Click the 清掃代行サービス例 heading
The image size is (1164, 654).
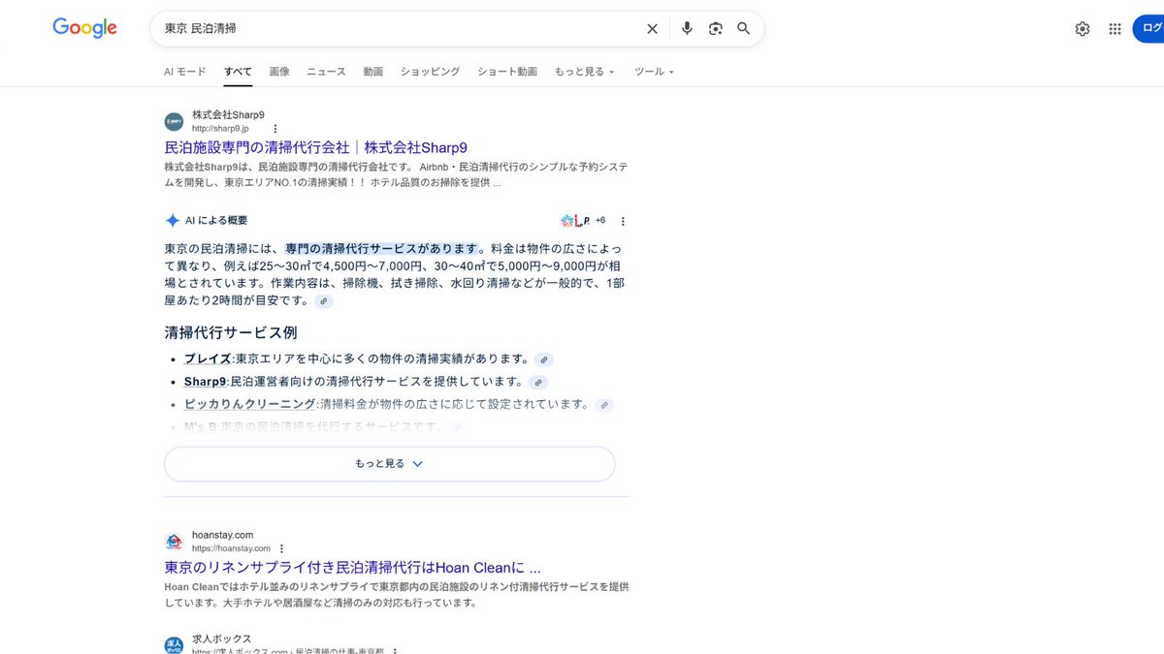(231, 332)
